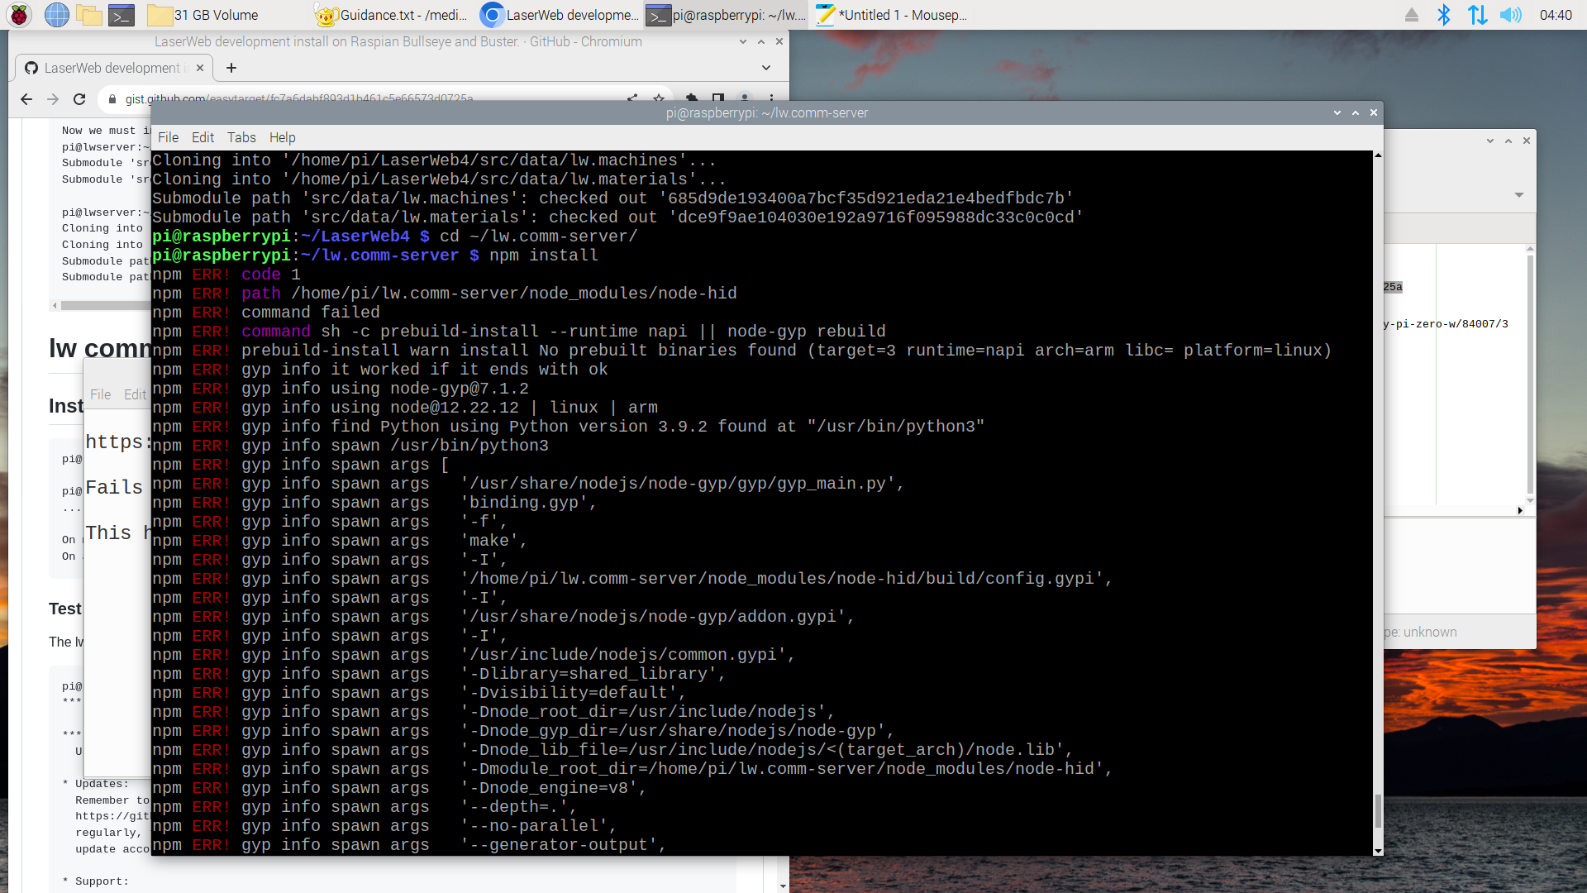The width and height of the screenshot is (1587, 893).
Task: Click the 'npm install' command line in terminal
Action: pos(375,255)
